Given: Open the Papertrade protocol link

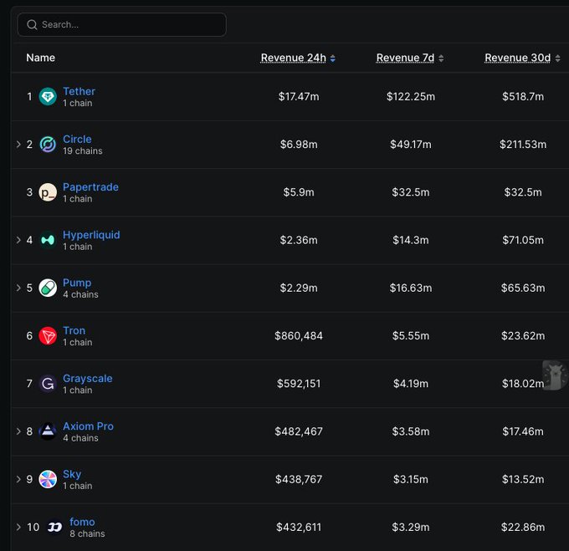Looking at the screenshot, I should pyautogui.click(x=90, y=187).
